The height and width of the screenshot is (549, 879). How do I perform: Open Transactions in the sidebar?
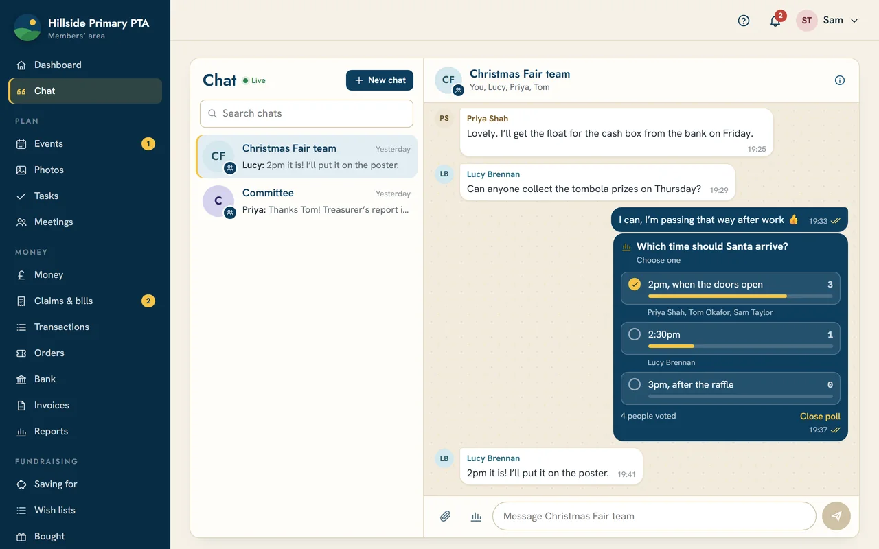click(x=85, y=327)
